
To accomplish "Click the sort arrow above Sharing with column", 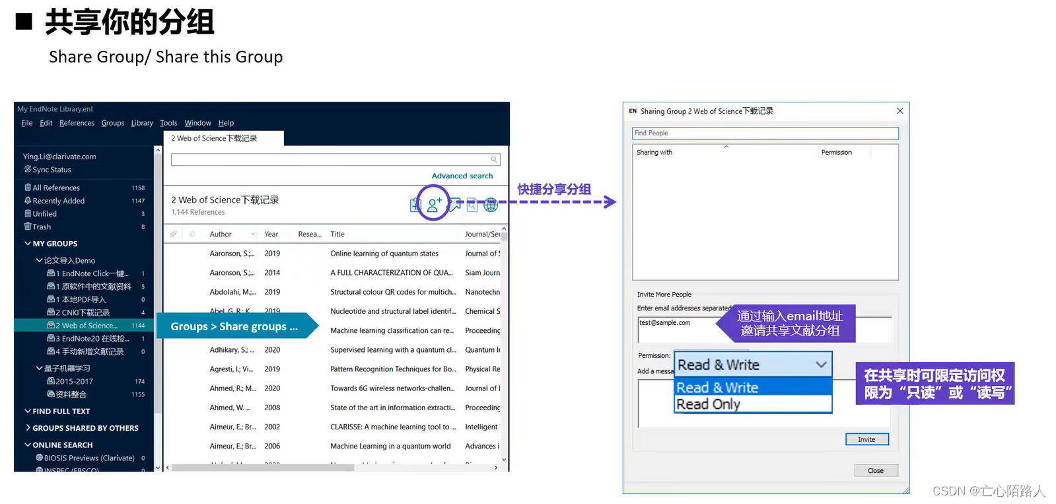I will (x=726, y=147).
